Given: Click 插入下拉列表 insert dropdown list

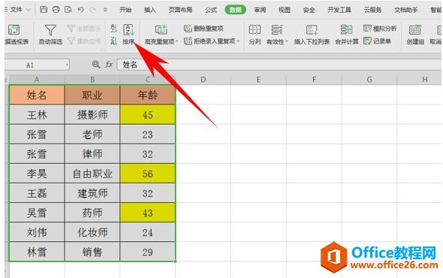Looking at the screenshot, I should (x=312, y=35).
